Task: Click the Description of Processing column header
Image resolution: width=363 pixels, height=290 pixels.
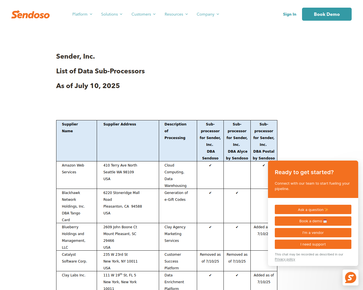Action: 178,141
